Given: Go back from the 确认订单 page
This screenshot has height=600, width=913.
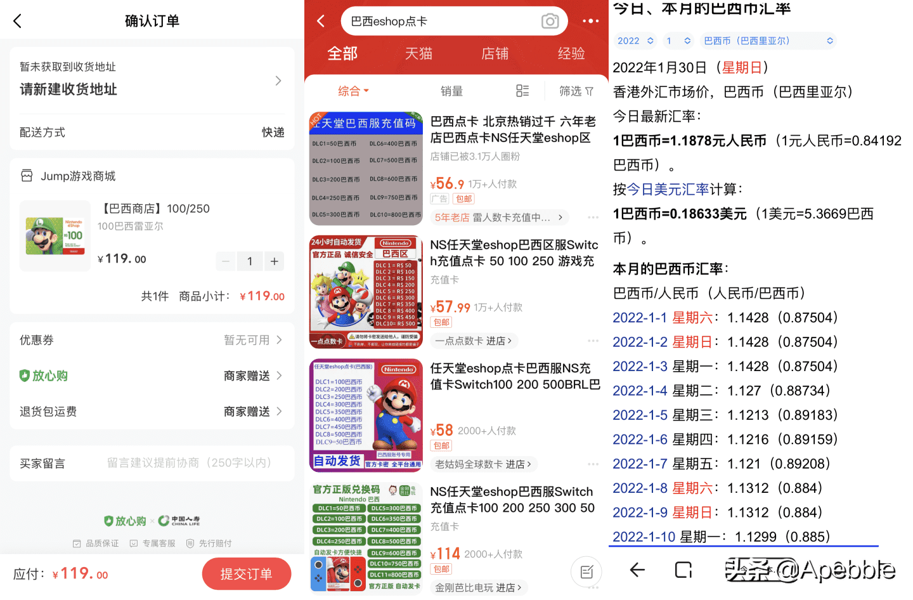Looking at the screenshot, I should click(x=17, y=21).
